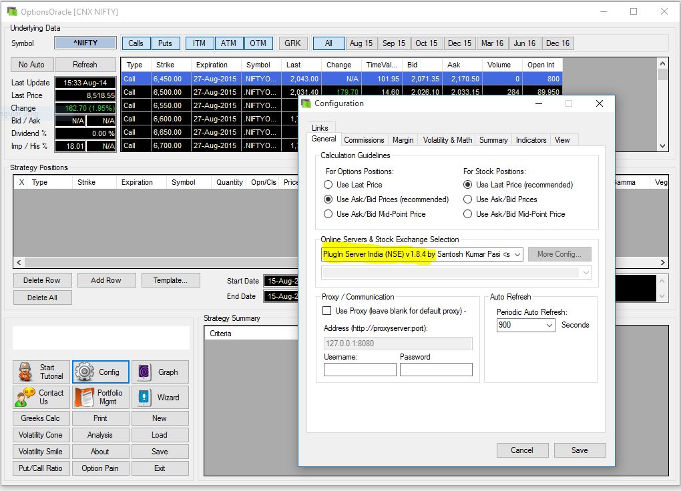Open the Periodic Auto Refresh seconds dropdown

(x=549, y=325)
